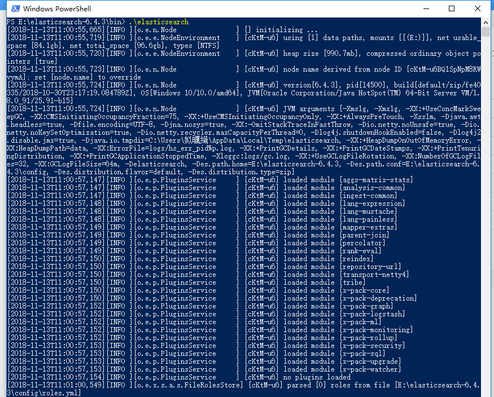Click the [x-pack-deprecation] module entry
This screenshot has height=397, width=494.
[x=378, y=298]
